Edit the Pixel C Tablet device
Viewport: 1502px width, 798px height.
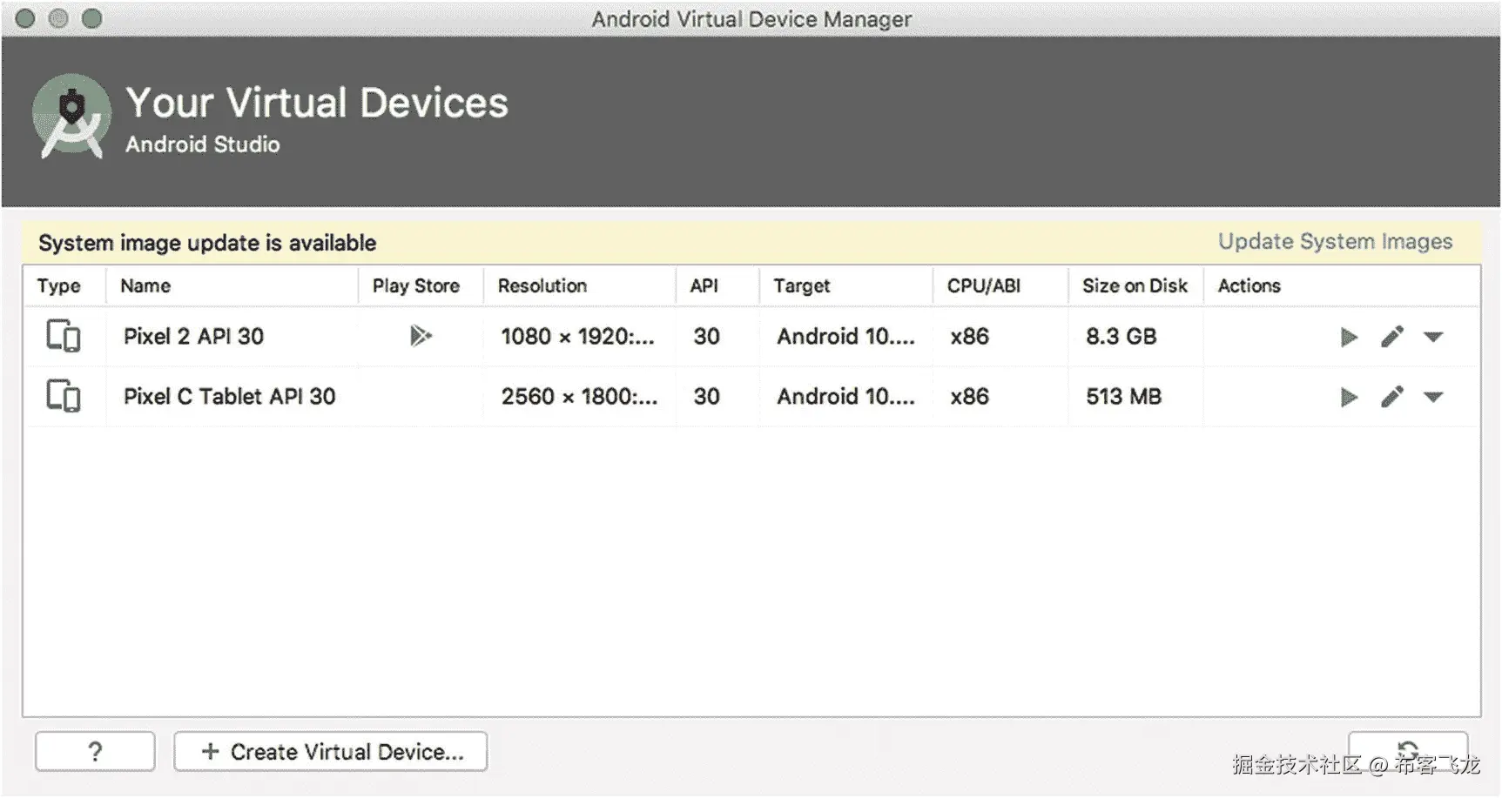tap(1391, 398)
